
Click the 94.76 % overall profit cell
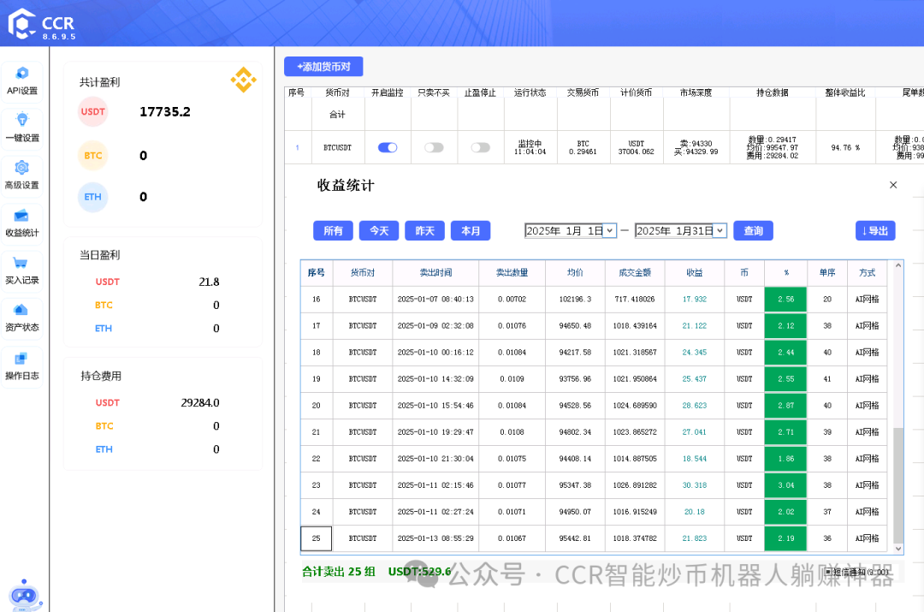tap(845, 147)
